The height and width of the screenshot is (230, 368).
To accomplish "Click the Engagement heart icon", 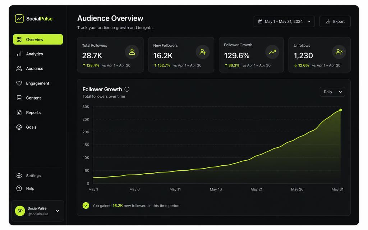I will (x=19, y=83).
